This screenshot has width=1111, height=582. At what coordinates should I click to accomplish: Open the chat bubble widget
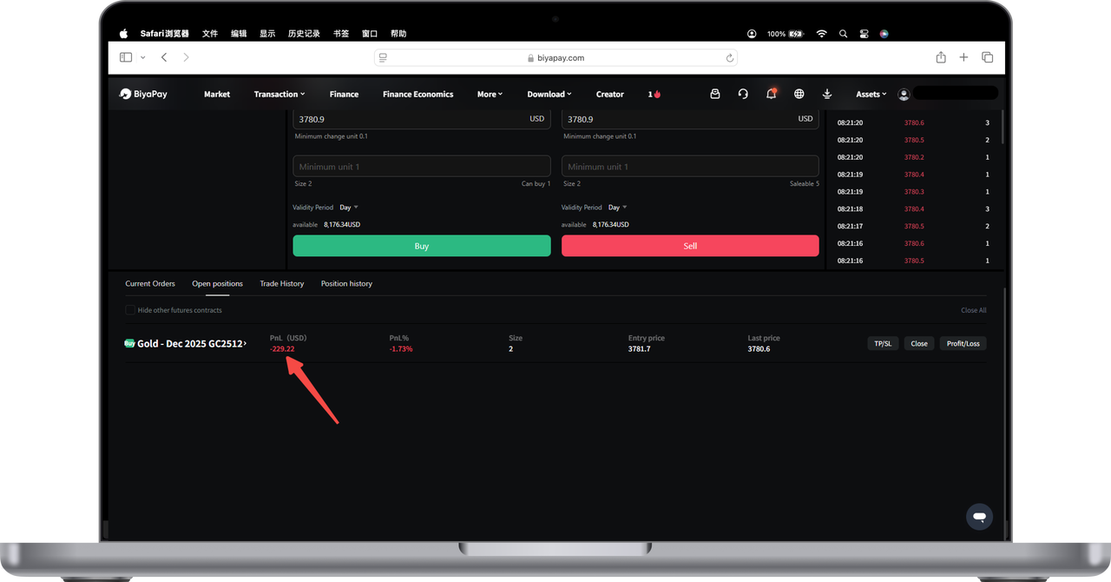pos(979,517)
